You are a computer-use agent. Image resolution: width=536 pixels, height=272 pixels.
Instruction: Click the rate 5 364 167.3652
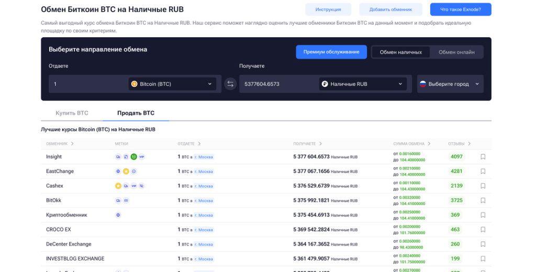coord(311,244)
